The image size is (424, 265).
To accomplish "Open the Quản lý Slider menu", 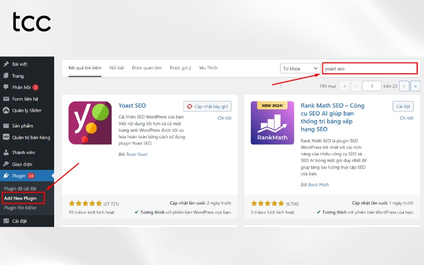I will pyautogui.click(x=27, y=110).
